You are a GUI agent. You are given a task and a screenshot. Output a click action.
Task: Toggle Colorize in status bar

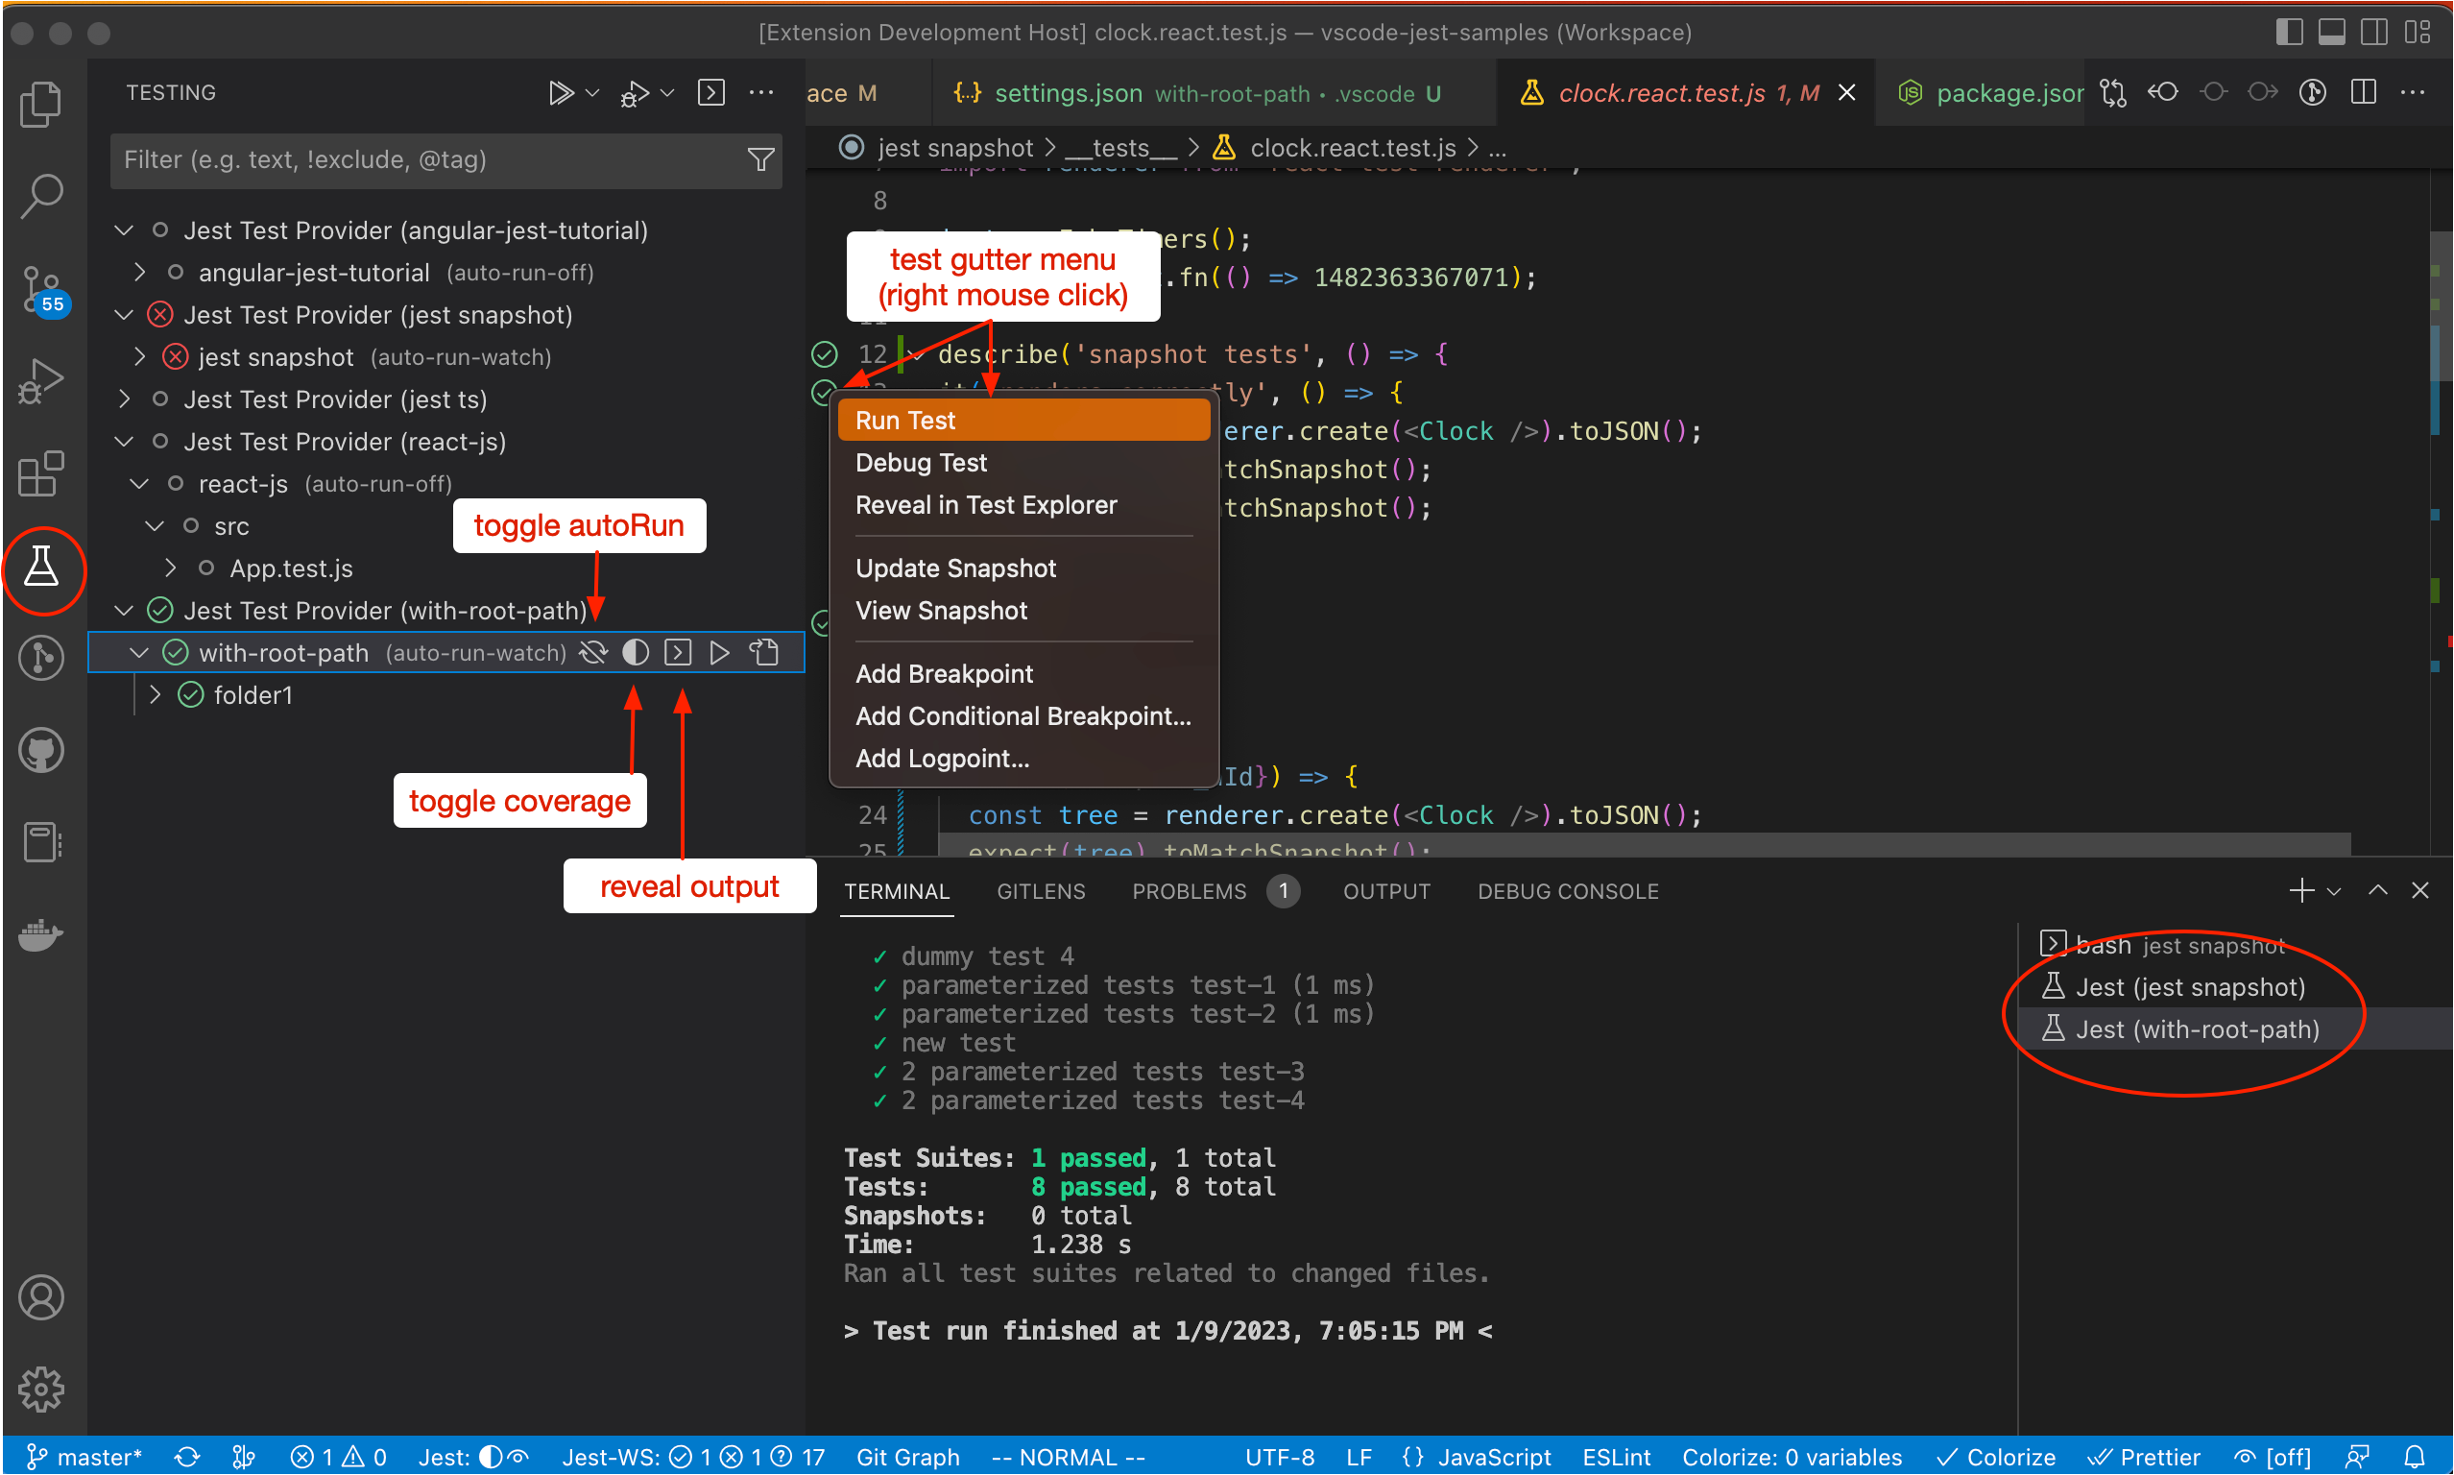[x=1996, y=1457]
